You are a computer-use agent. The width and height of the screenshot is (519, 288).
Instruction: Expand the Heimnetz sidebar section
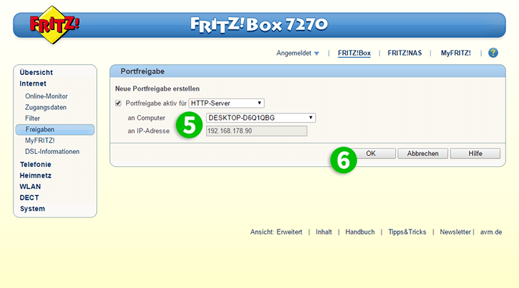[36, 176]
